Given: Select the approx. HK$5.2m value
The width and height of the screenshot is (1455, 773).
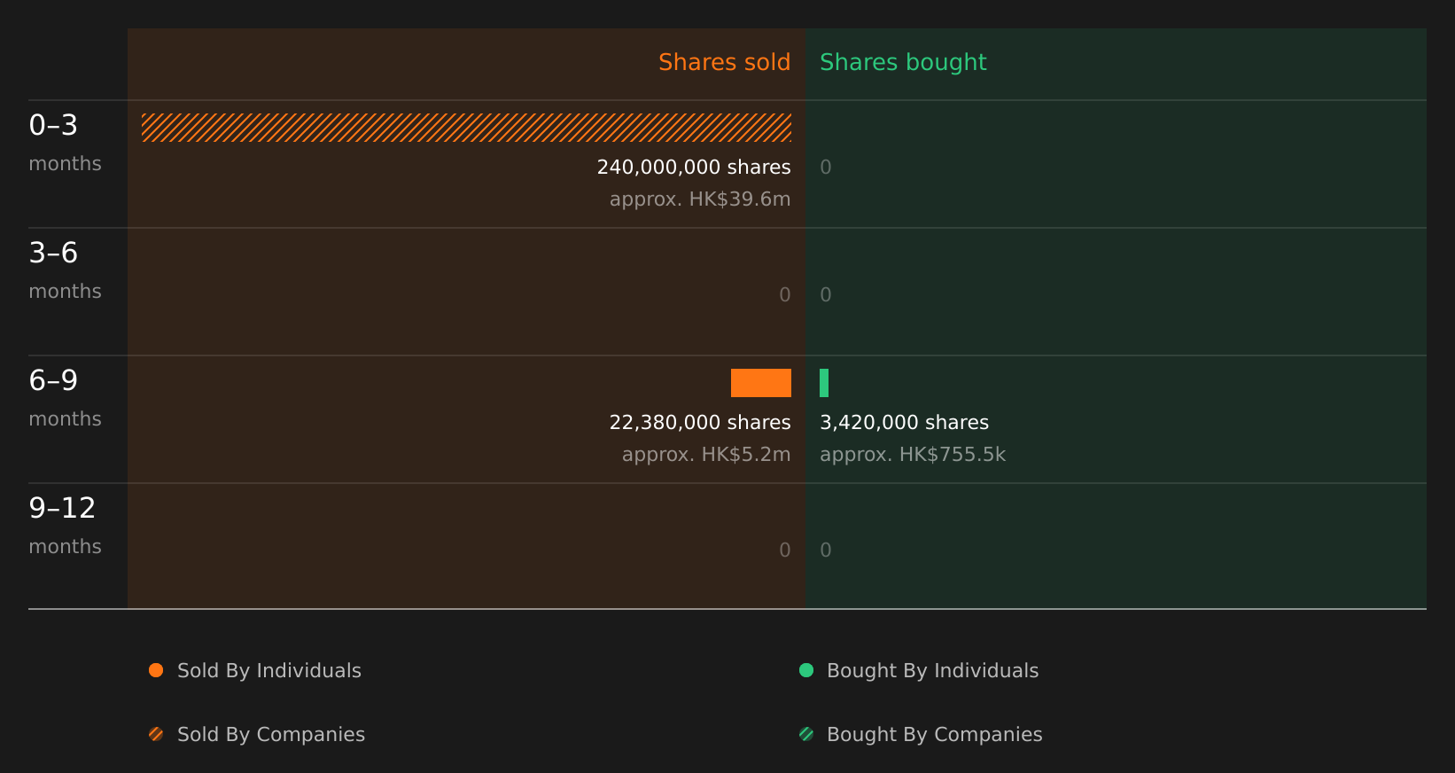Looking at the screenshot, I should click(706, 455).
